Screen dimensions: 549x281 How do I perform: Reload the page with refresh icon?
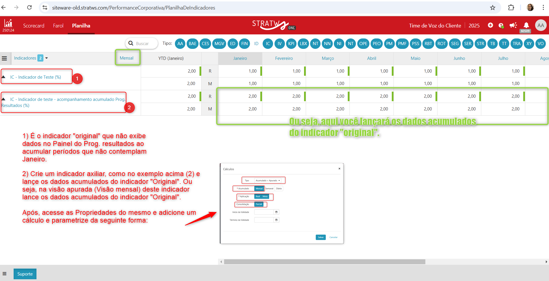click(29, 8)
